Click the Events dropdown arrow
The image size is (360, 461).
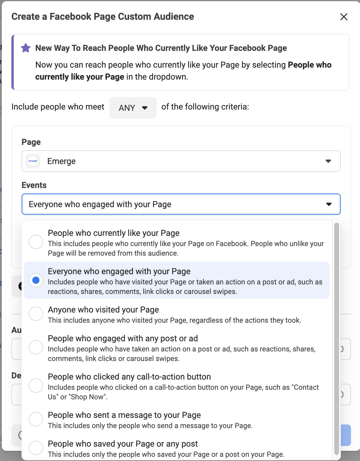(x=329, y=204)
